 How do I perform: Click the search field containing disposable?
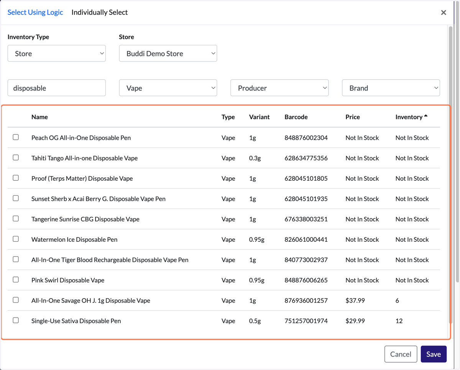[57, 88]
